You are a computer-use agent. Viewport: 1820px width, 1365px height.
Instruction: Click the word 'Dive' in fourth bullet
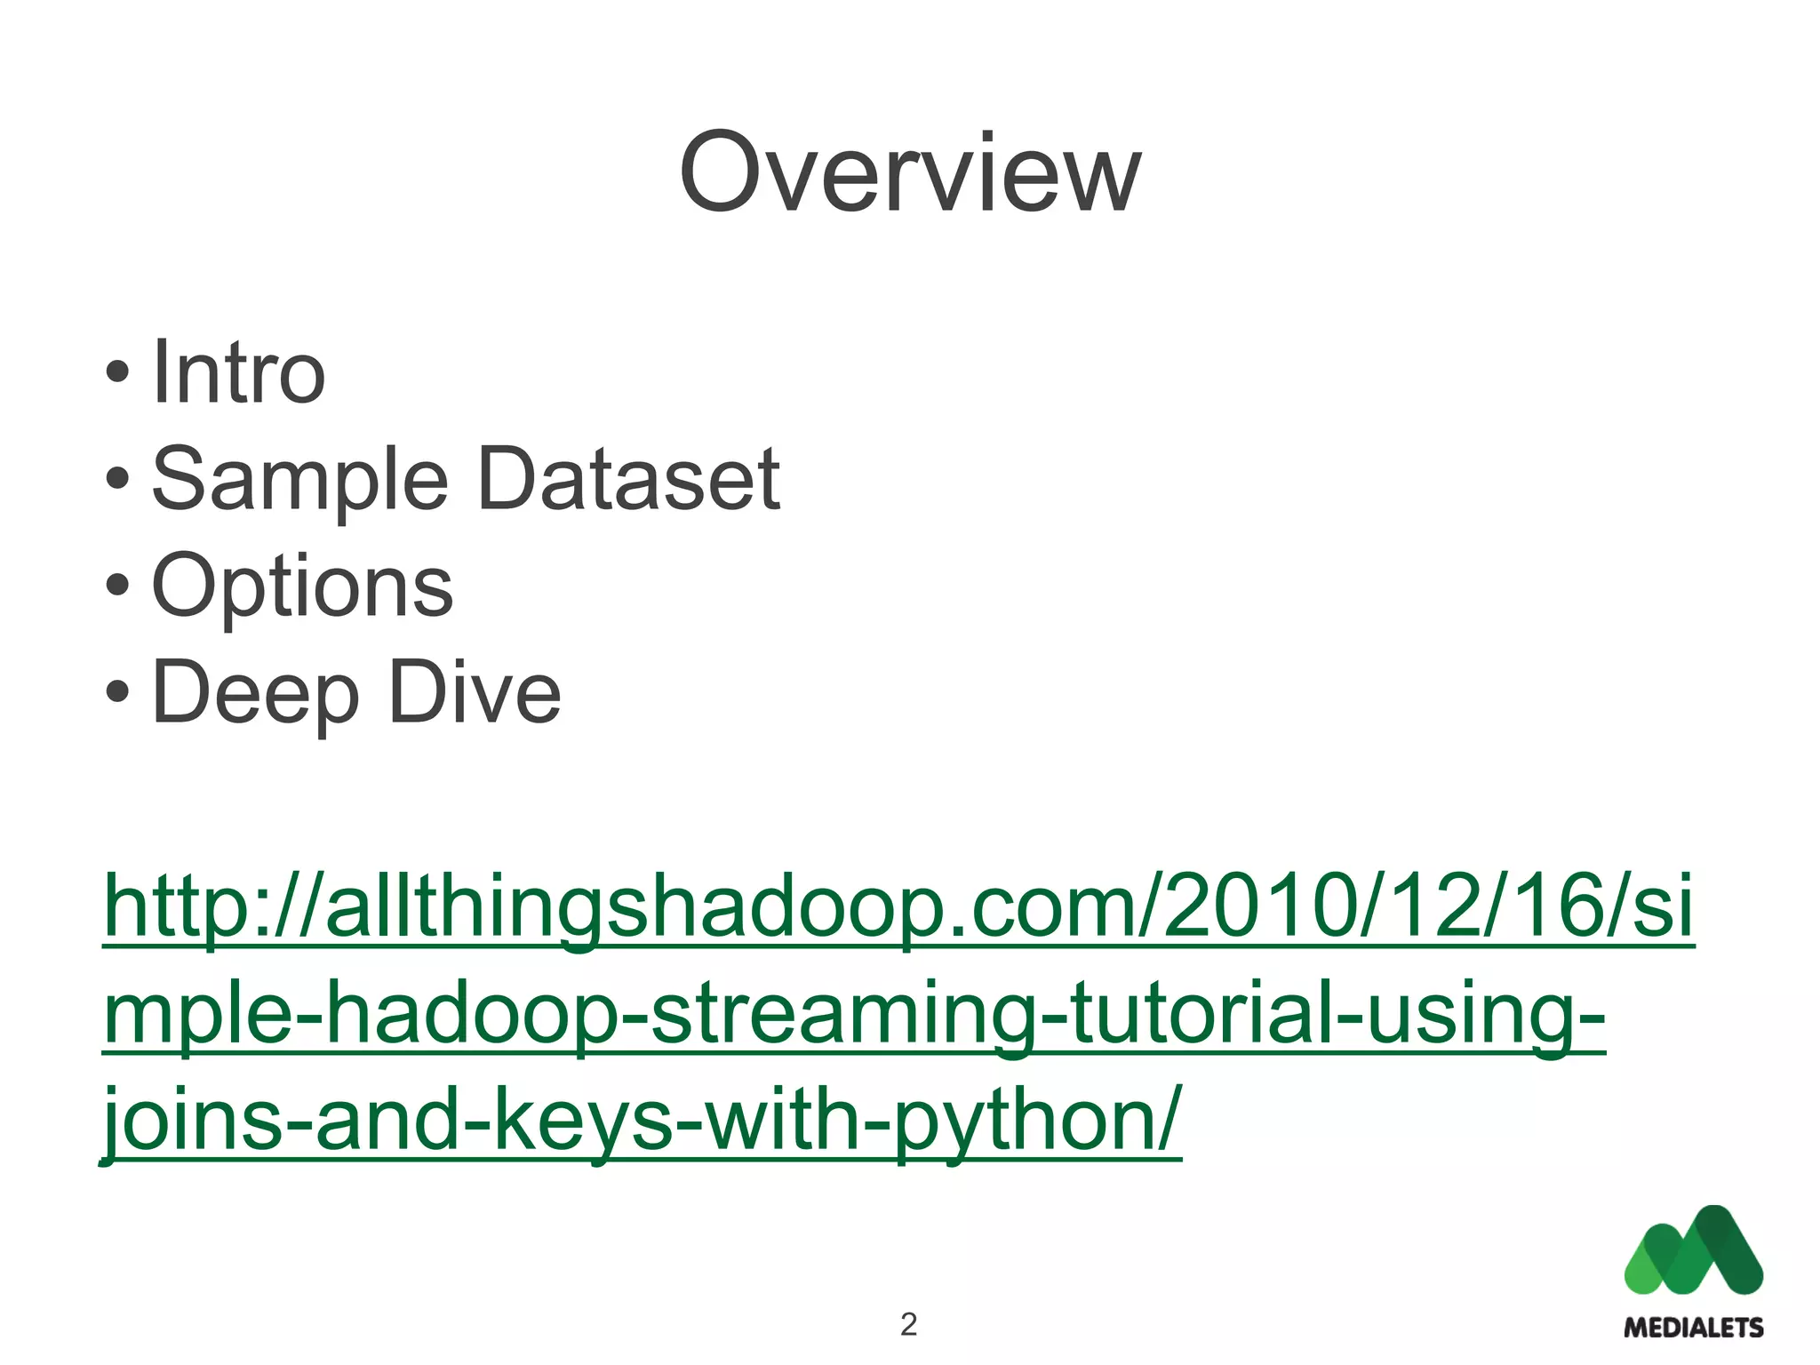click(475, 691)
